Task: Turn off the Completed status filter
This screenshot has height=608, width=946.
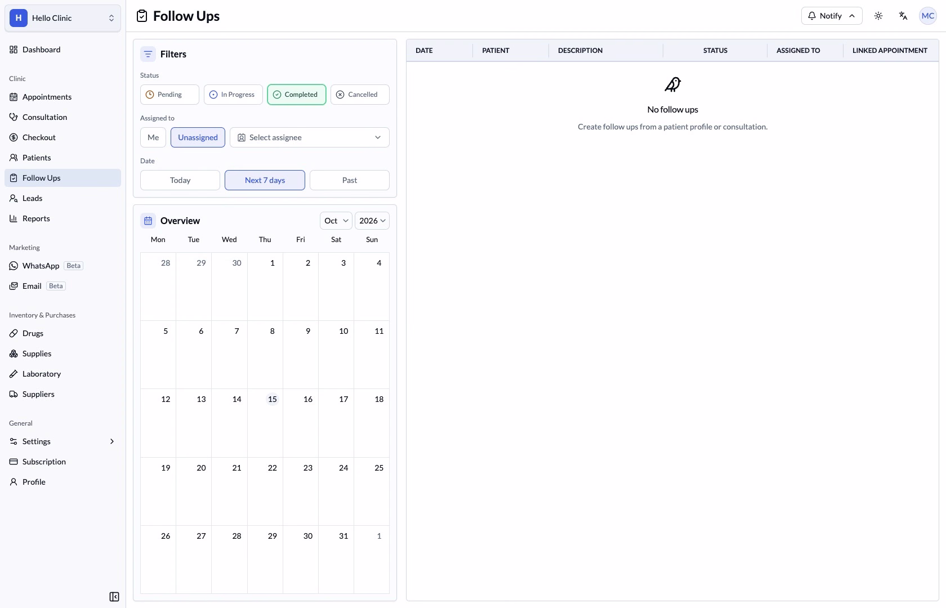Action: [297, 95]
